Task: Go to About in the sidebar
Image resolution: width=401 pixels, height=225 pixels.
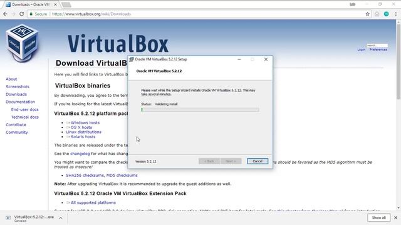Action: (11, 79)
